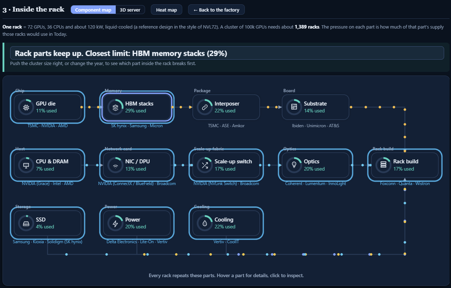Switch to the Component map view
Screen dimensions: 451x288
pyautogui.click(x=93, y=10)
